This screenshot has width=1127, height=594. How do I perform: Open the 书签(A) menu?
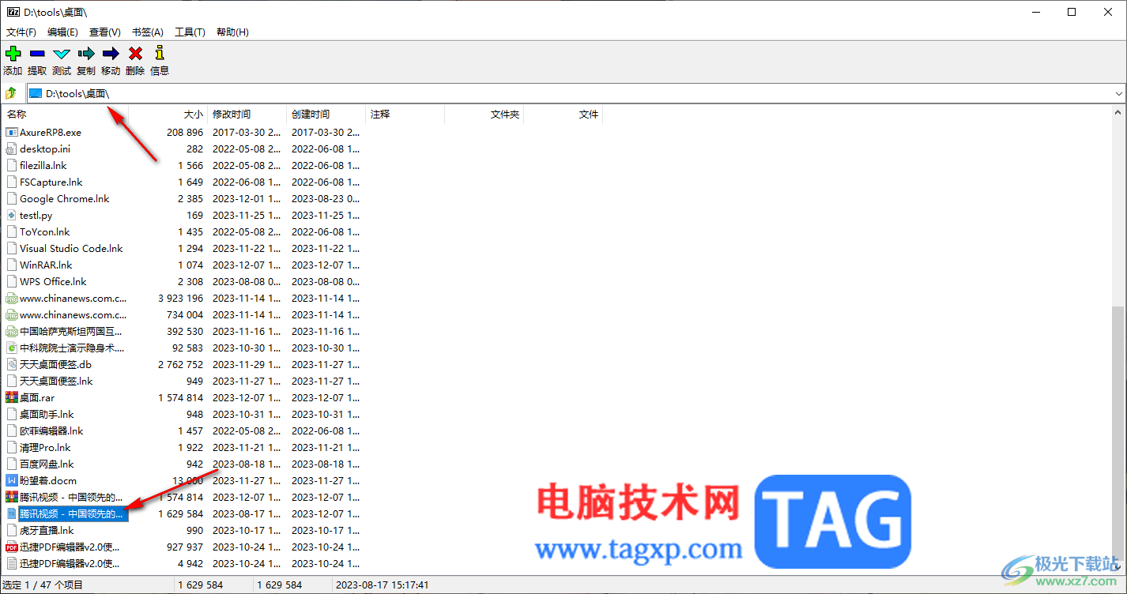tap(148, 32)
